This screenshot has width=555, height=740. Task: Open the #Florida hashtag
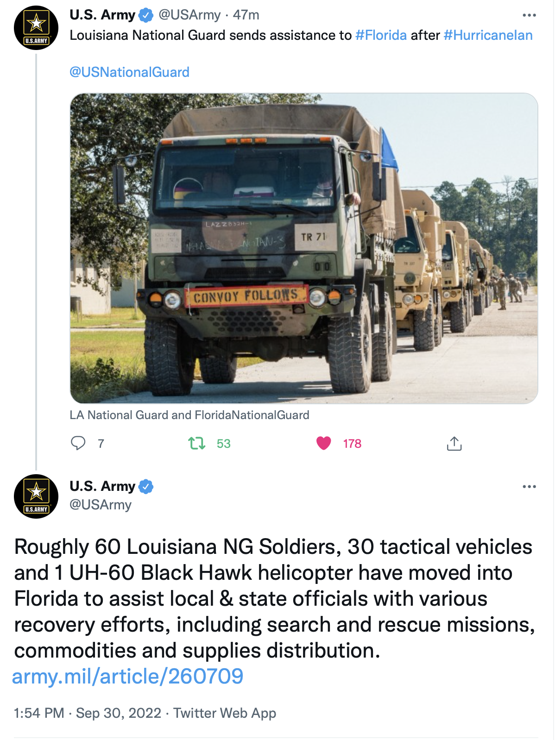point(381,35)
